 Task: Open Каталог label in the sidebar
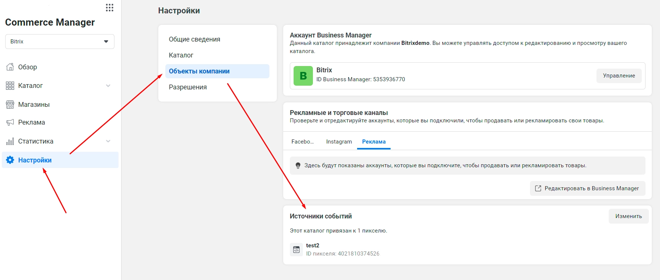[x=30, y=86]
